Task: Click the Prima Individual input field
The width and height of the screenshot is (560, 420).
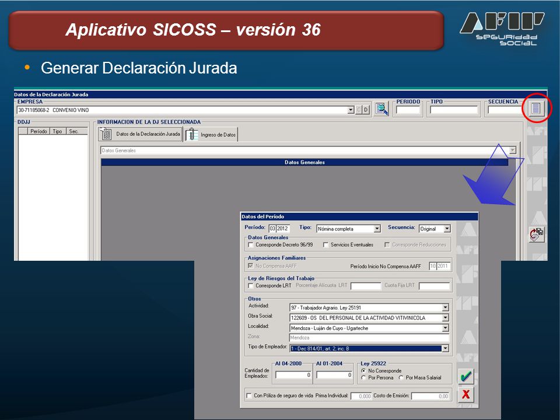Action: click(x=361, y=396)
